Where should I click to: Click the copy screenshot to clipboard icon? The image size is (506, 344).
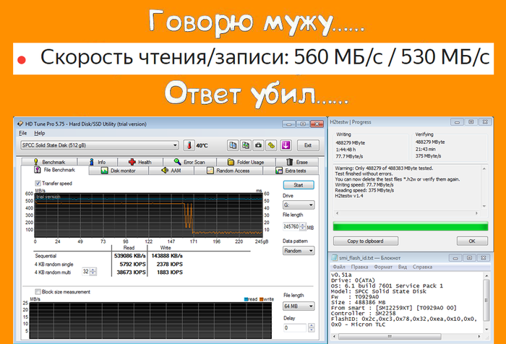246,145
